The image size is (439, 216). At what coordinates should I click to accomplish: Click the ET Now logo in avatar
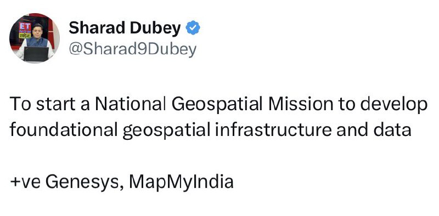click(x=25, y=30)
